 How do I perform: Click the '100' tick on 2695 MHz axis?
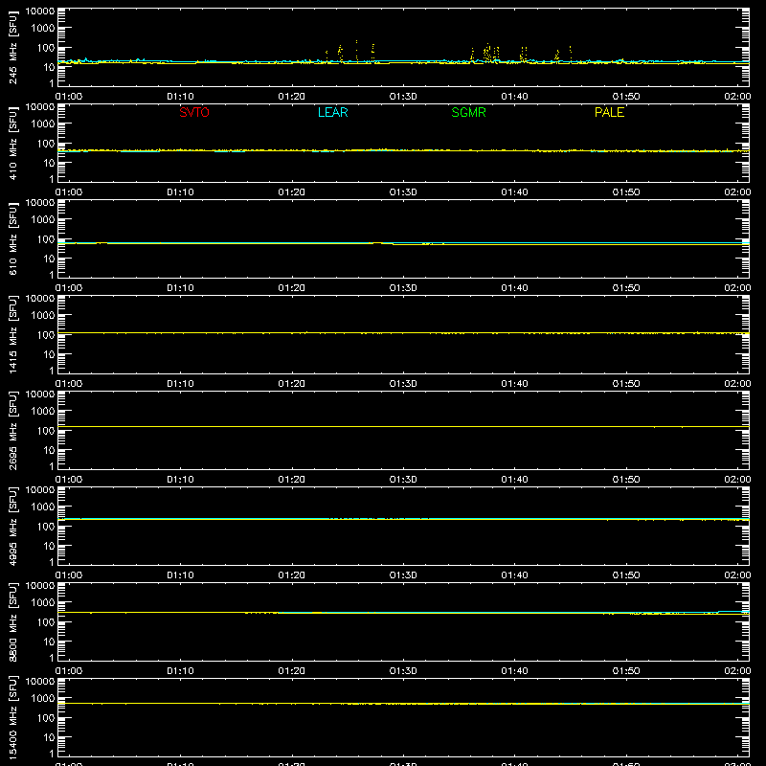click(x=46, y=431)
